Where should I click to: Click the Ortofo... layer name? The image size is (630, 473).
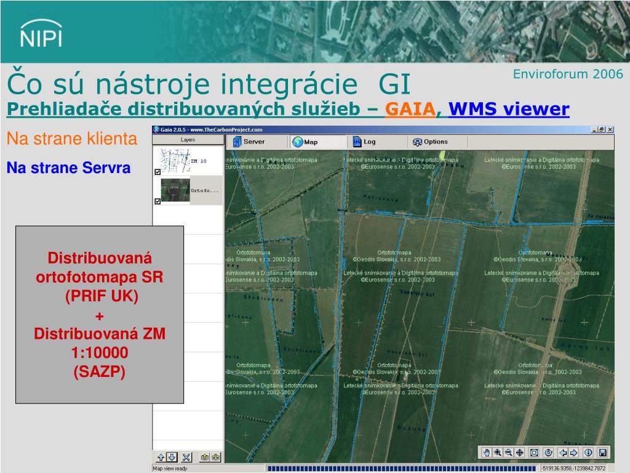[205, 191]
